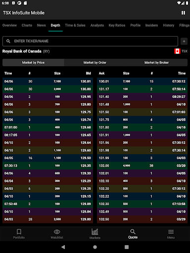This screenshot has width=190, height=253.
Task: Tap ask time 03/20
Action: click(181, 166)
